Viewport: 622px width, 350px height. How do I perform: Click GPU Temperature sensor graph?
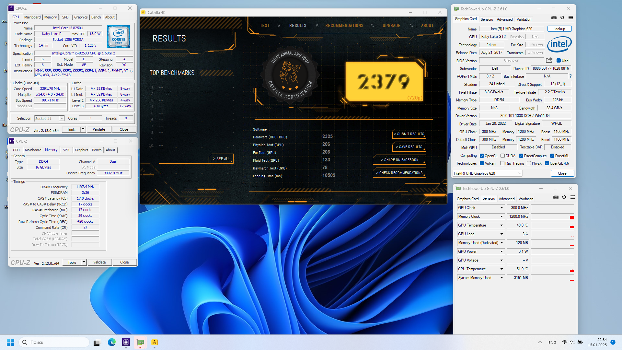click(552, 225)
